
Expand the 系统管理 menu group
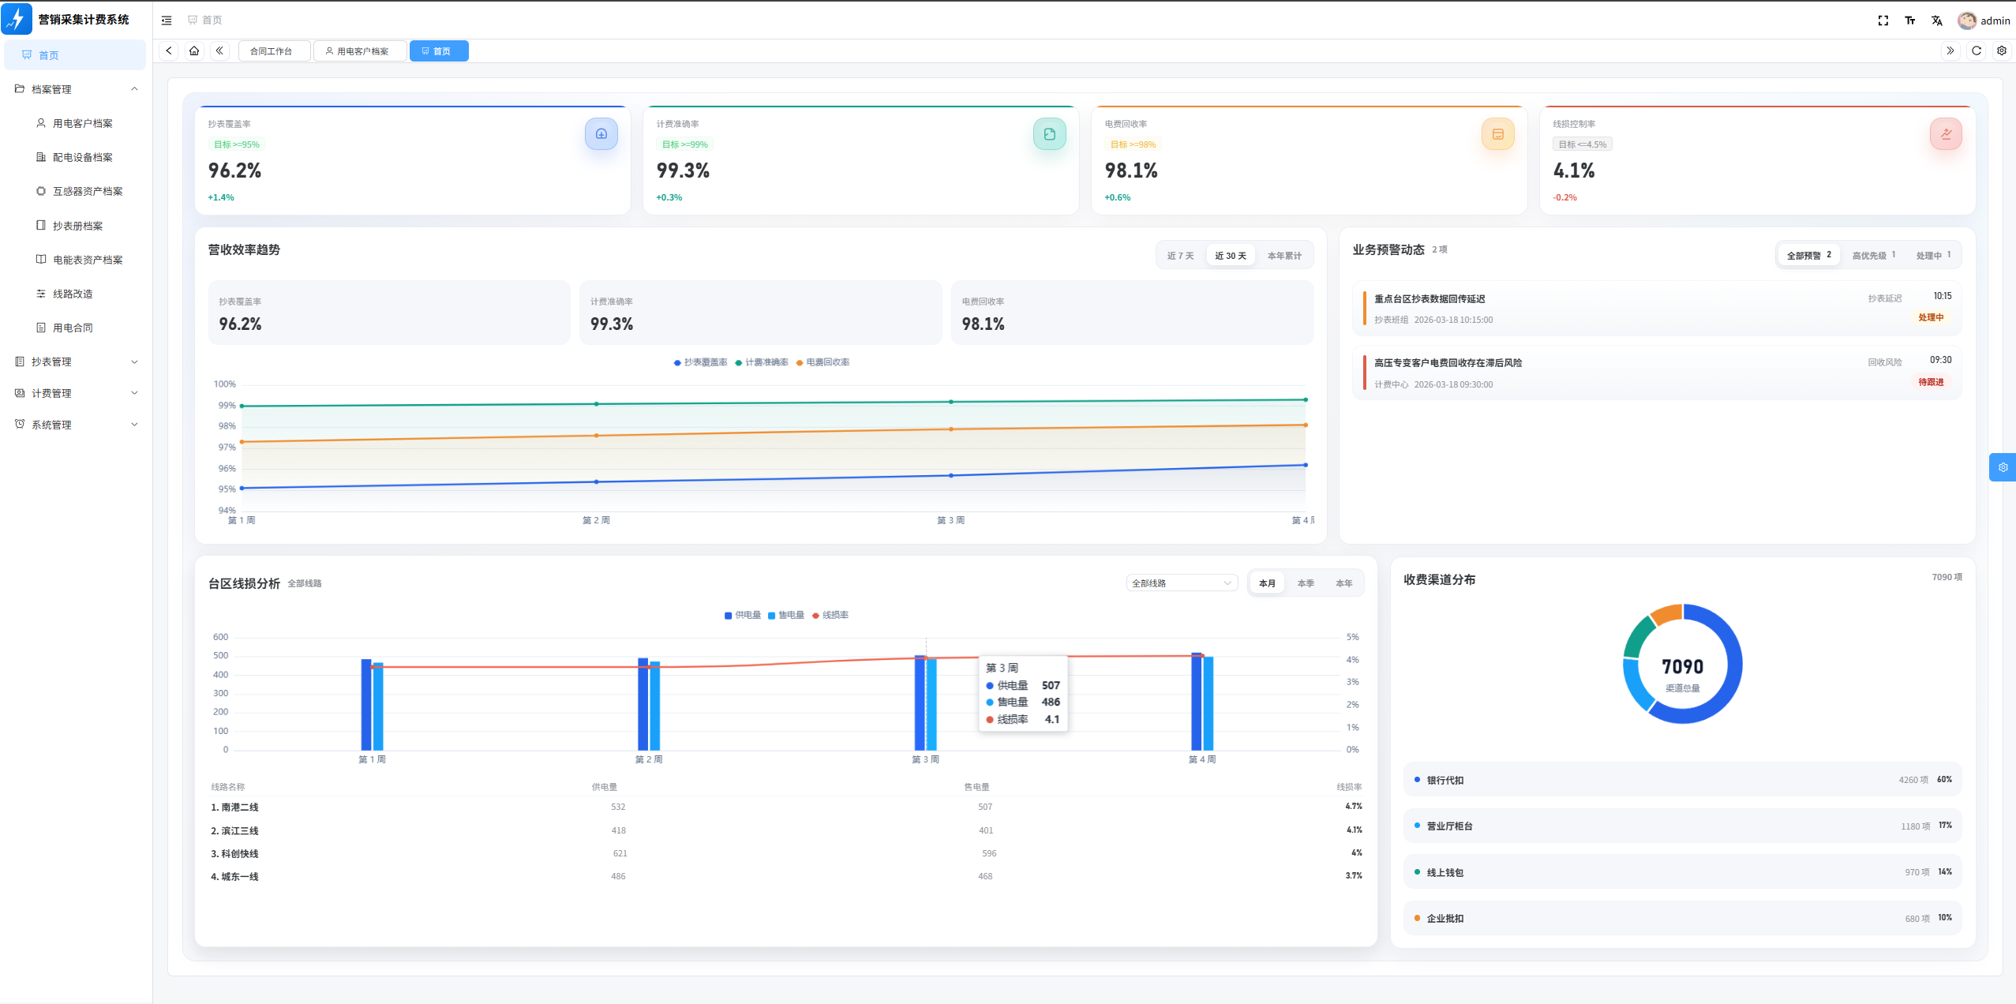[x=77, y=425]
